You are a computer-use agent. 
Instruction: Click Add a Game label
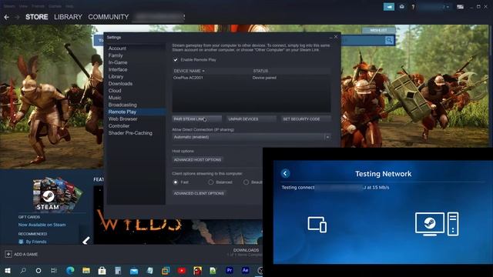(25, 254)
